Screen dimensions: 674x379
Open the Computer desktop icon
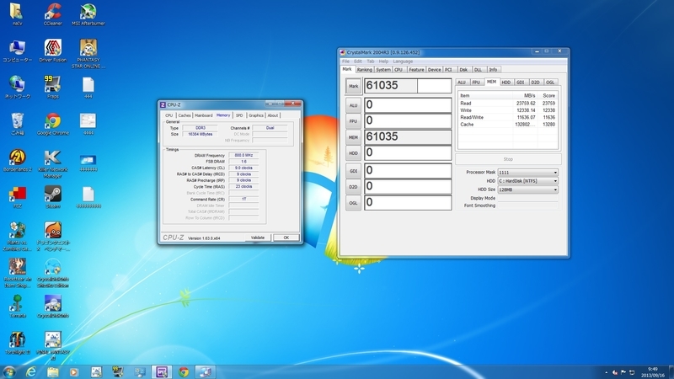pyautogui.click(x=18, y=51)
